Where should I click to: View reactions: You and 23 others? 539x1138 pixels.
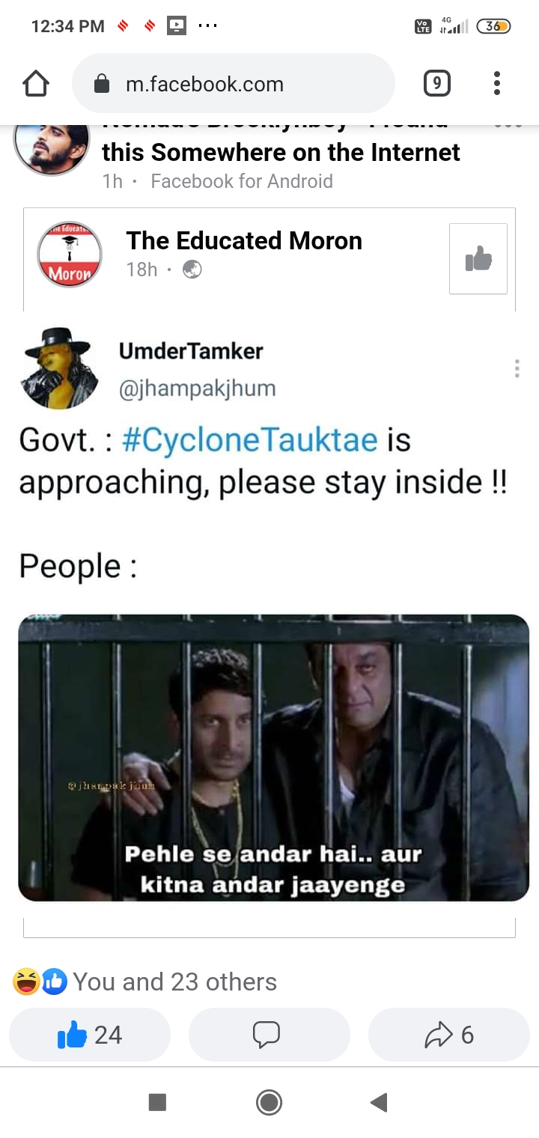point(174,982)
